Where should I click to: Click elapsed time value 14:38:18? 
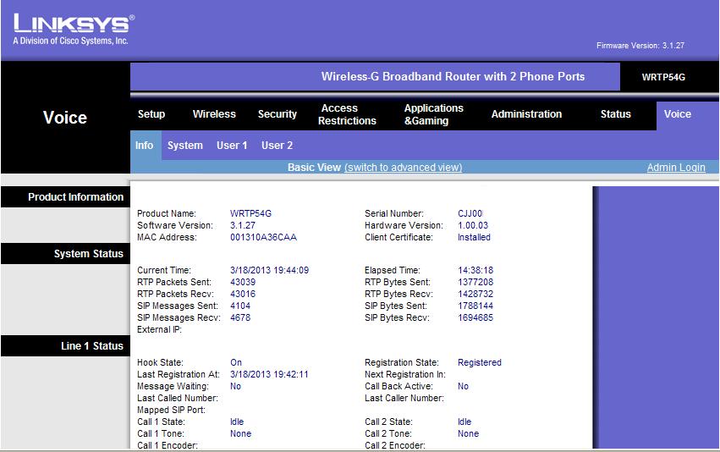coord(475,270)
